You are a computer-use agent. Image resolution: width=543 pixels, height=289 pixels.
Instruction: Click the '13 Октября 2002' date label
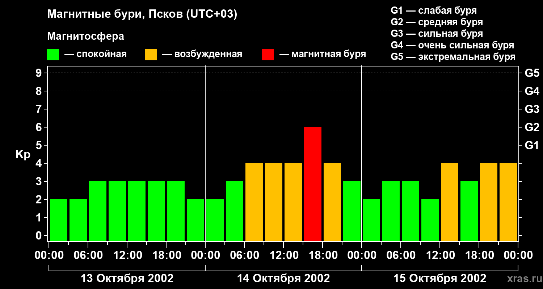[127, 279]
